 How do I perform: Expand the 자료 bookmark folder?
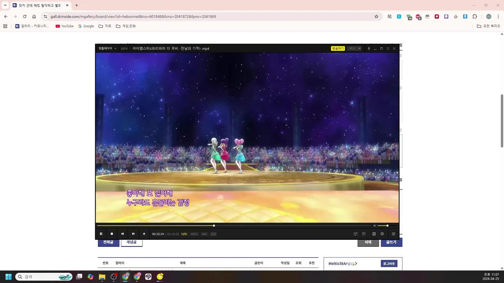[105, 26]
